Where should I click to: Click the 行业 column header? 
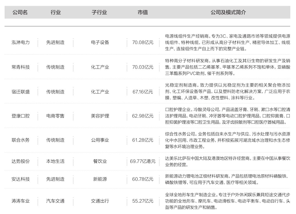click(x=56, y=12)
